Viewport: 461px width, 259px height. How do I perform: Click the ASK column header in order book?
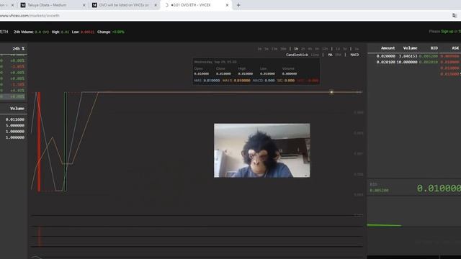[x=455, y=48]
